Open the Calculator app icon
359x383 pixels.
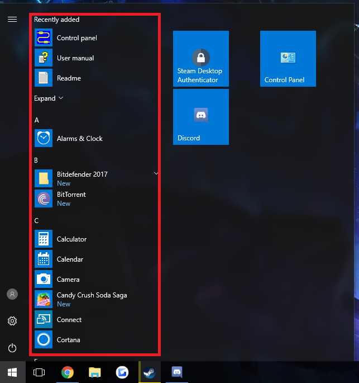[44, 239]
